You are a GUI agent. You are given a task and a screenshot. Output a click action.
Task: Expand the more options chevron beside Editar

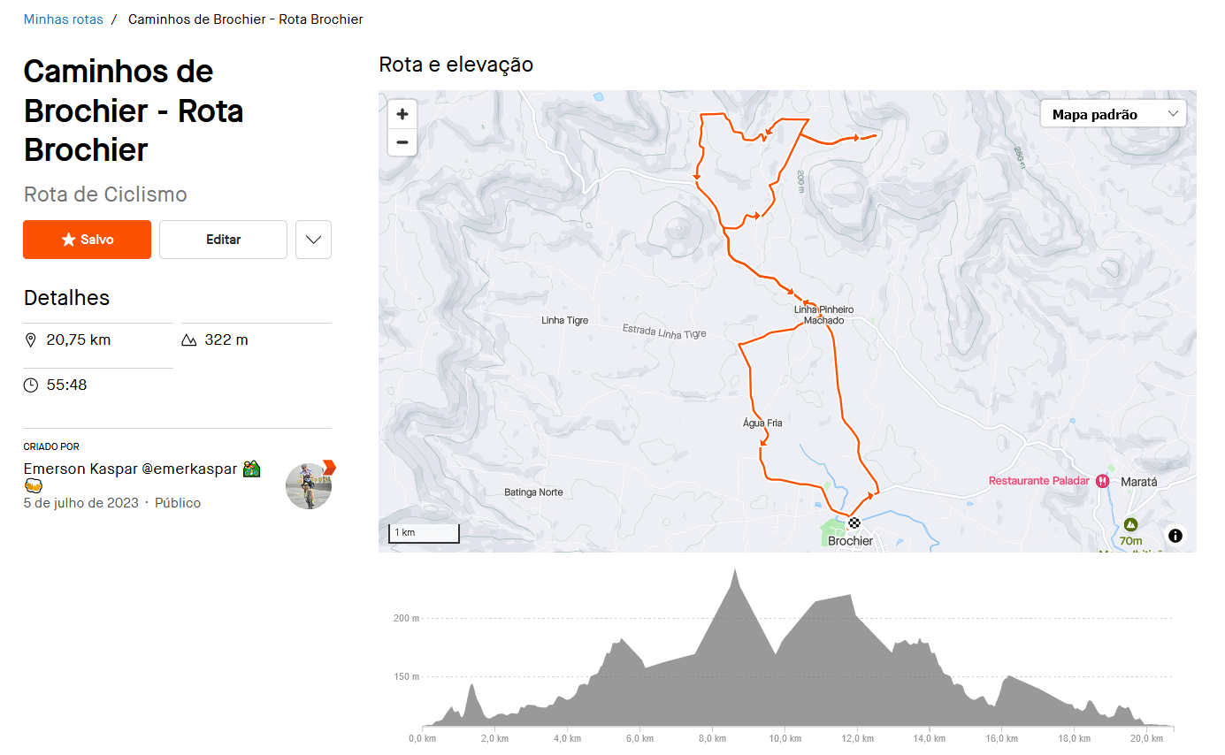(x=313, y=240)
